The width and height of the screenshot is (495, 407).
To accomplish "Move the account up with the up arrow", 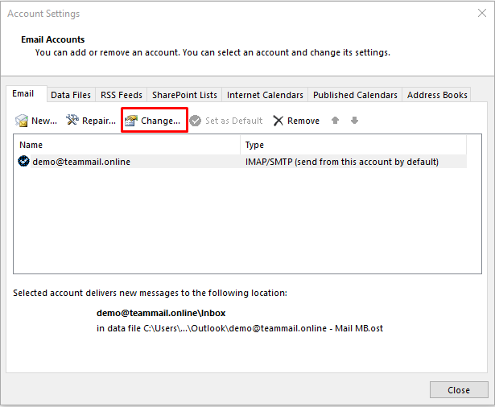I will coord(336,121).
